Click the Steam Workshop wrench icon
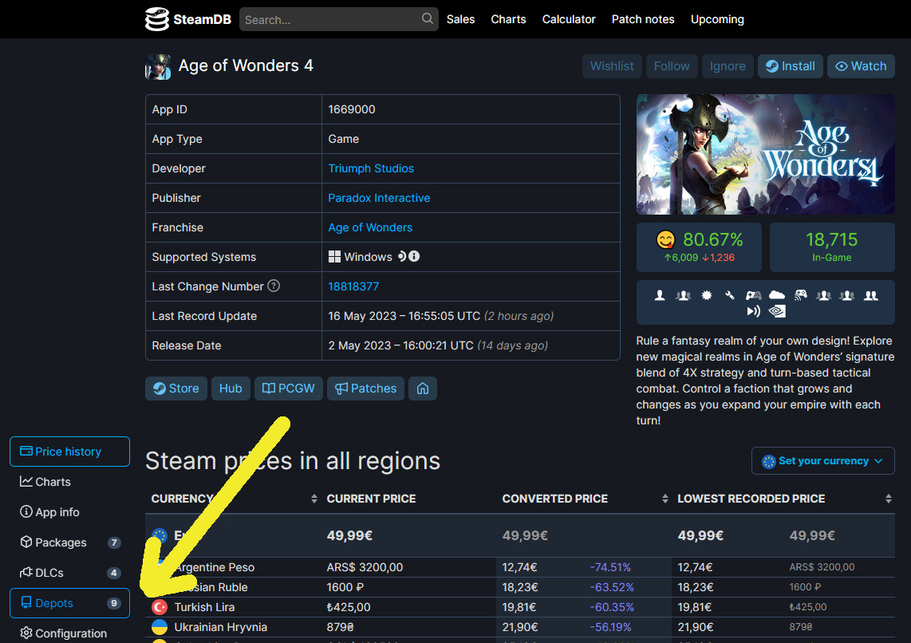Viewport: 911px width, 643px height. [730, 296]
